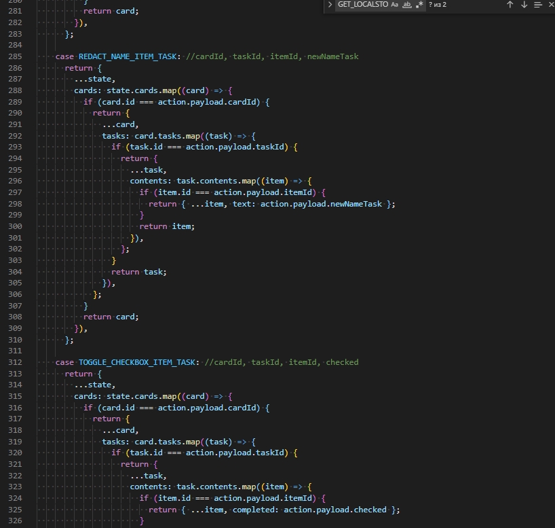Toggle Match Whole Word in the find widget
This screenshot has height=528, width=555.
(x=407, y=5)
